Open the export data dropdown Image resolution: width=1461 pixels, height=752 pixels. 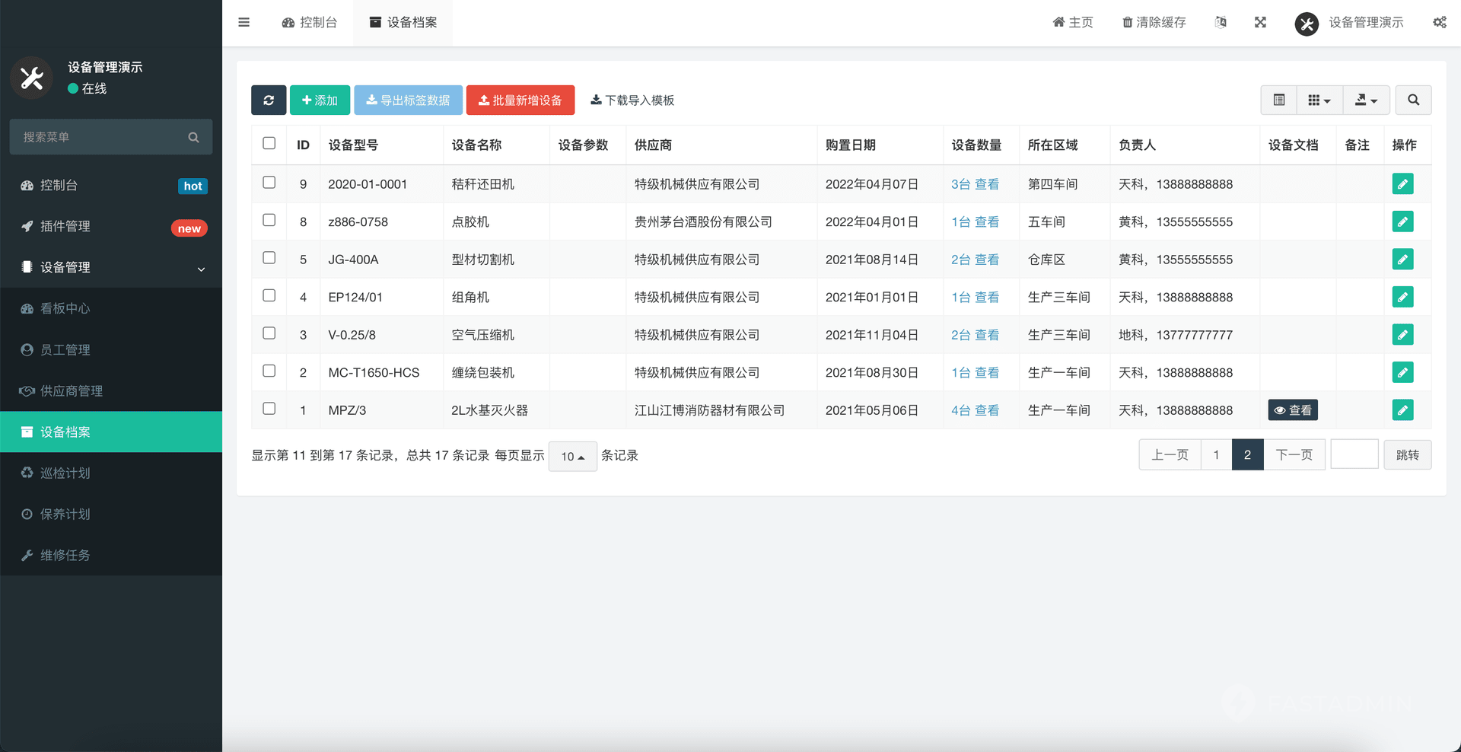pos(1367,100)
